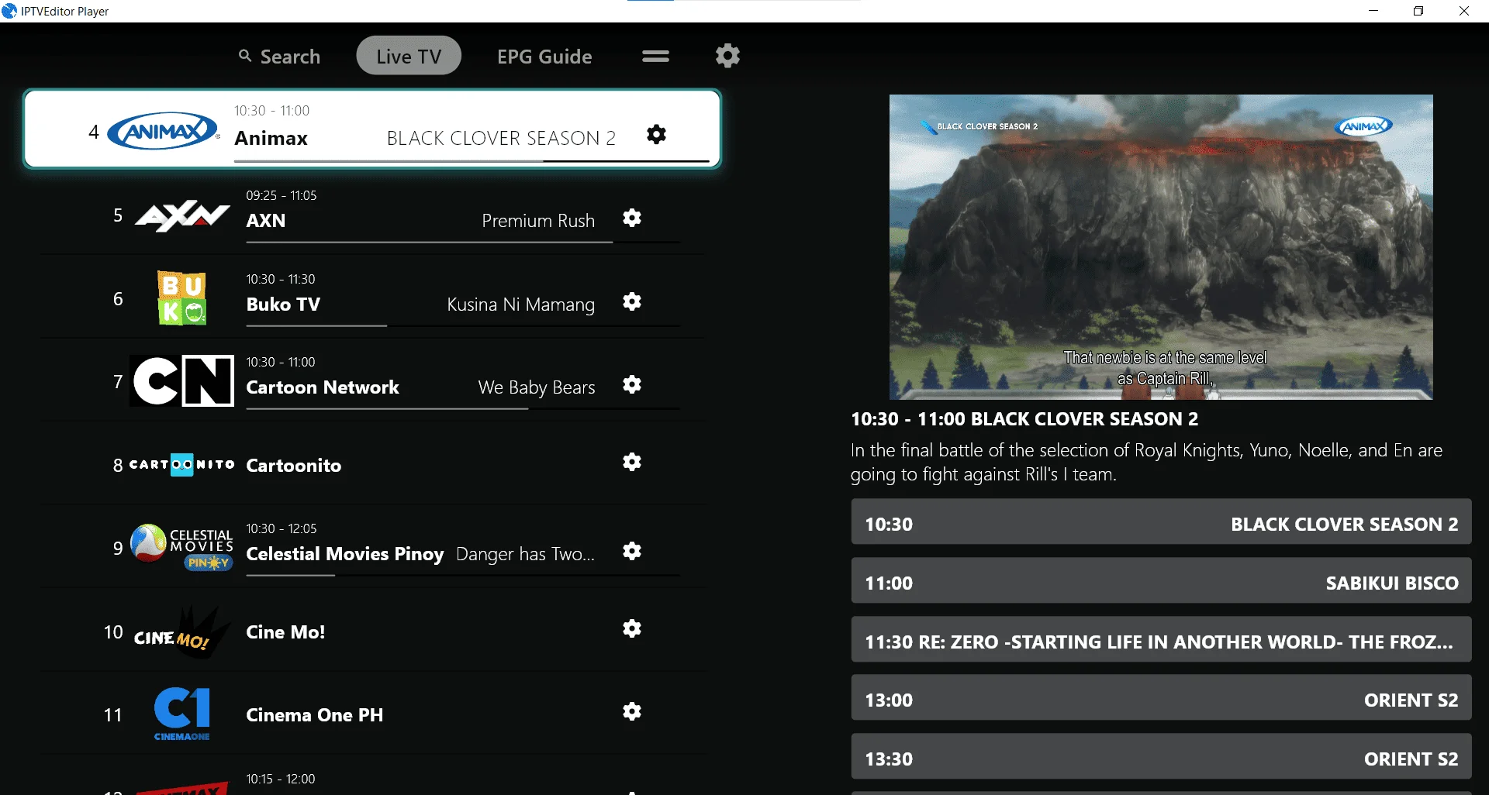Select the AXN channel name

click(266, 221)
